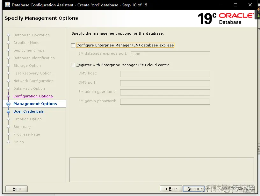Click the Creation Option step text
The image size is (260, 196).
click(27, 119)
